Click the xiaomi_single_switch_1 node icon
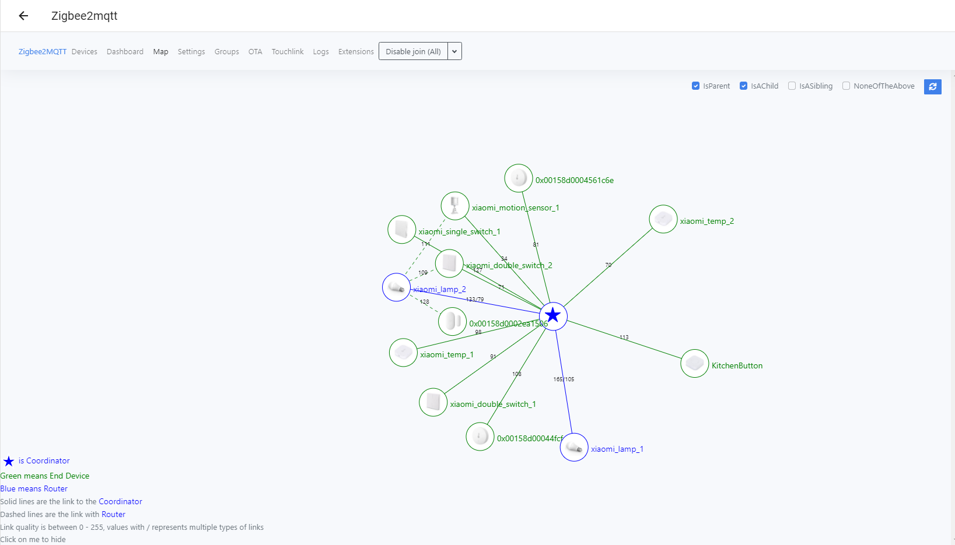Screen dimensions: 955x545 pyautogui.click(x=402, y=229)
